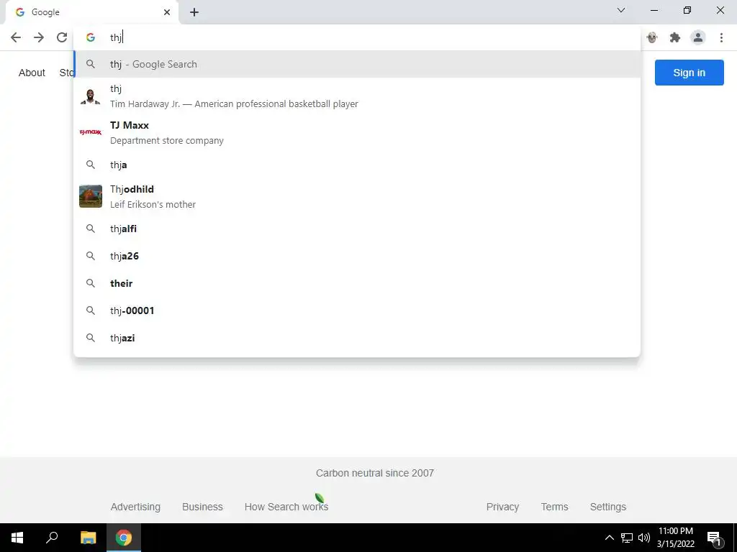This screenshot has height=552, width=737.
Task: Click the Chrome taskbar icon
Action: pos(124,538)
